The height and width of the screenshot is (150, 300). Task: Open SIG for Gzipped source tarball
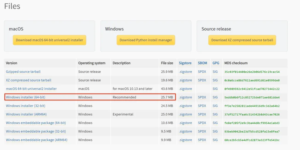tap(215, 72)
